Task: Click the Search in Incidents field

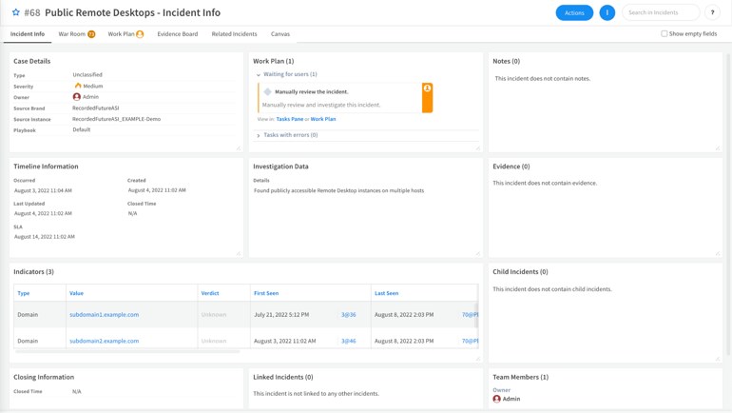Action: pos(661,12)
